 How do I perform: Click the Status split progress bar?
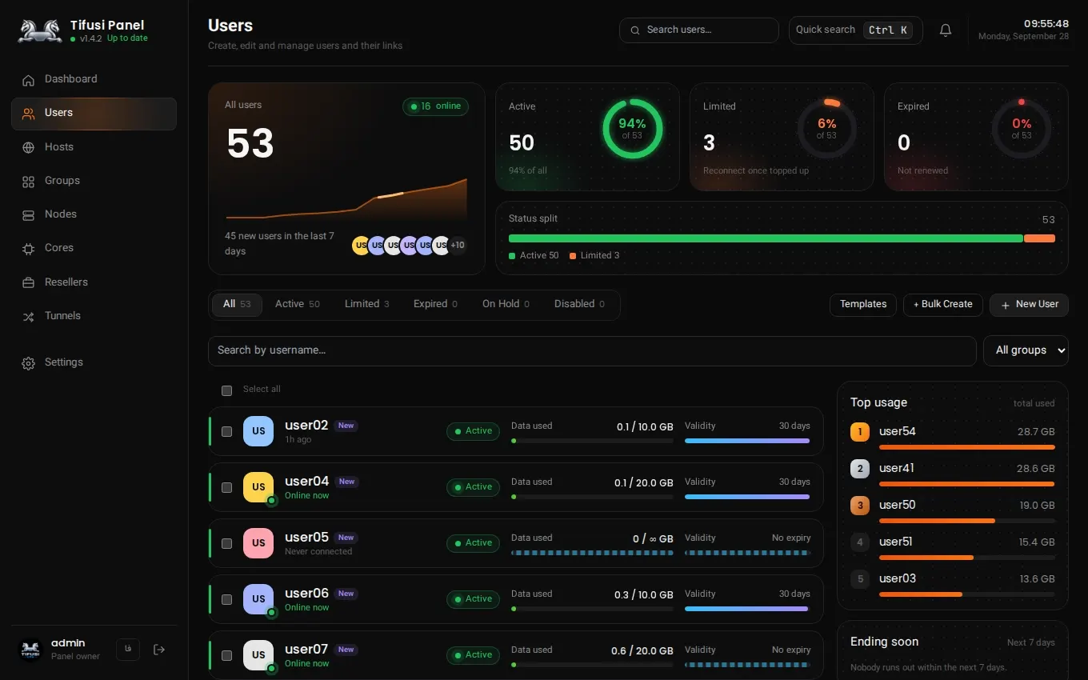(x=782, y=238)
